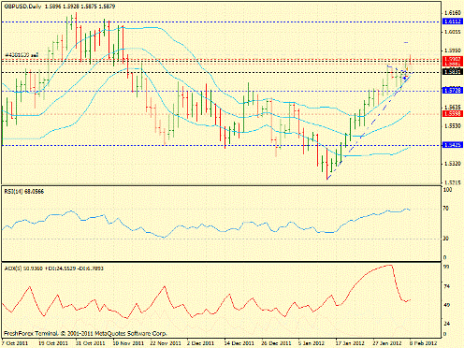Click the 1.5320 price axis value
This screenshot has height=348, width=464.
coord(453,164)
